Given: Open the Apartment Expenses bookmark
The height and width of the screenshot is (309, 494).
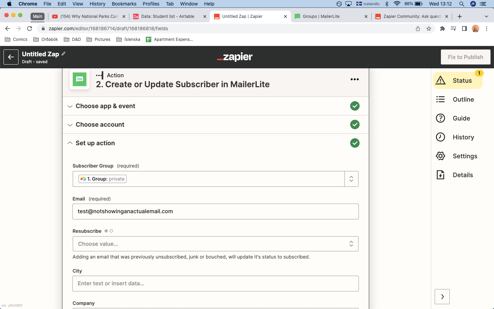Looking at the screenshot, I should tap(169, 39).
